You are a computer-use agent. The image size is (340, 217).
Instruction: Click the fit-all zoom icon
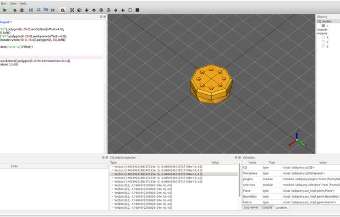[72, 10]
